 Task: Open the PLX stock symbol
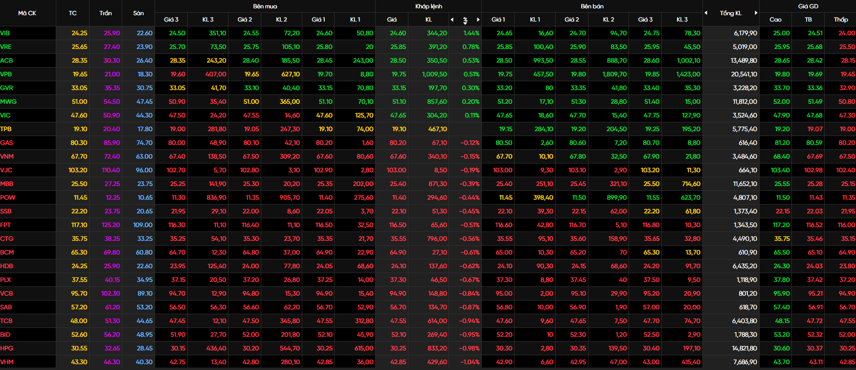coord(5,280)
